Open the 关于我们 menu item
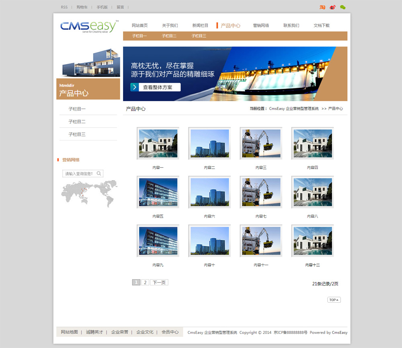 point(170,25)
